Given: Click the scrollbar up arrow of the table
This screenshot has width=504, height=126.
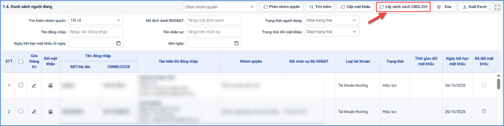Looking at the screenshot, I should pos(498,76).
